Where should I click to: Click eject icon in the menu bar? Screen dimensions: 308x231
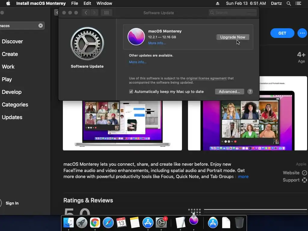click(218, 3)
